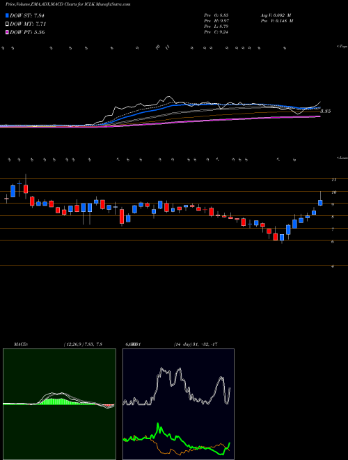
Task: Select the 'DOW ST: 7.84' legend text
Action: [27, 15]
